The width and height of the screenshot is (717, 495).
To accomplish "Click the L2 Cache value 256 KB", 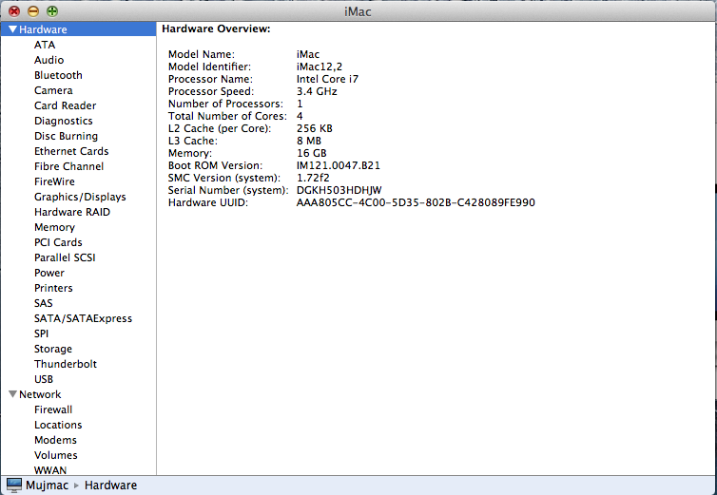I will (314, 128).
